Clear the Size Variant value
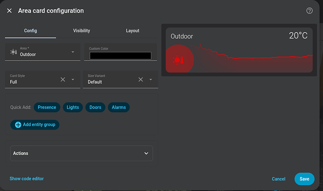 click(x=141, y=80)
